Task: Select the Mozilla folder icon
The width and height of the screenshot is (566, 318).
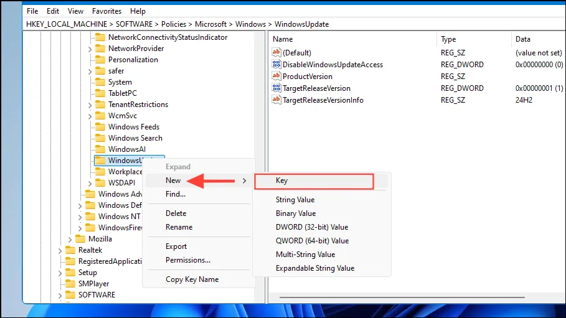Action: pos(80,239)
